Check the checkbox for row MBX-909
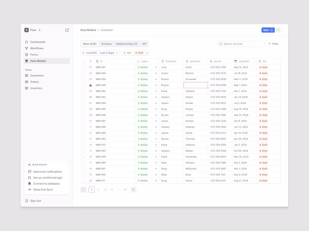This screenshot has height=231, width=309. (x=84, y=85)
